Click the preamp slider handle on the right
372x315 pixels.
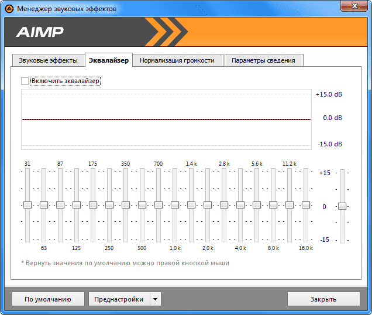(342, 206)
